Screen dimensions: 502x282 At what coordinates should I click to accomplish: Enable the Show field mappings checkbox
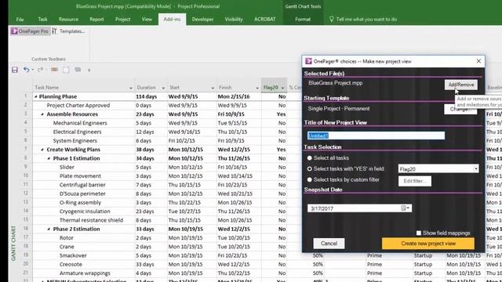418,233
